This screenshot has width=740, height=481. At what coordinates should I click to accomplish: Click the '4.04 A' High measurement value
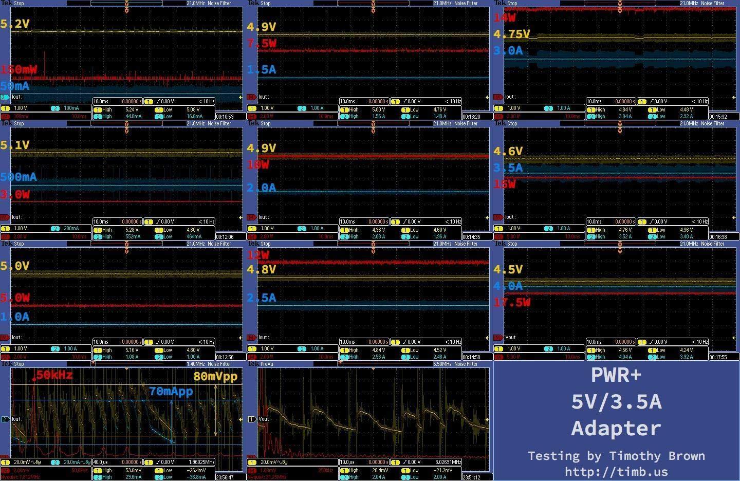[x=626, y=357]
